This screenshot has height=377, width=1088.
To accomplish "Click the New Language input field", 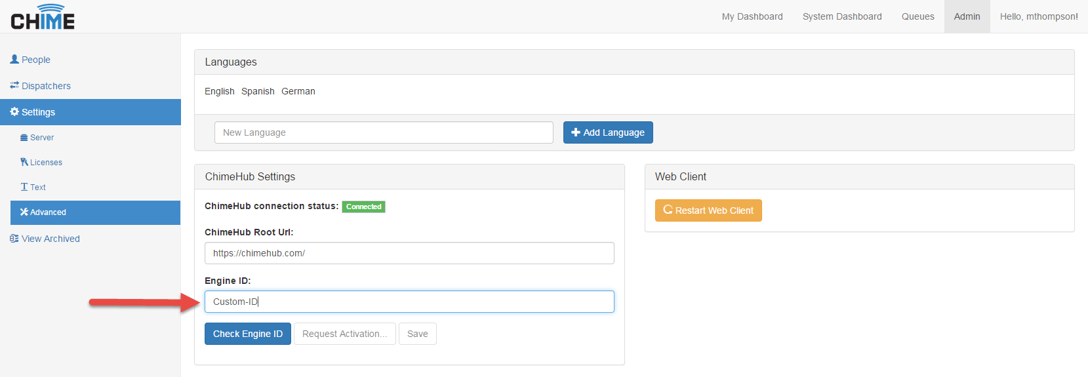I will coord(384,132).
